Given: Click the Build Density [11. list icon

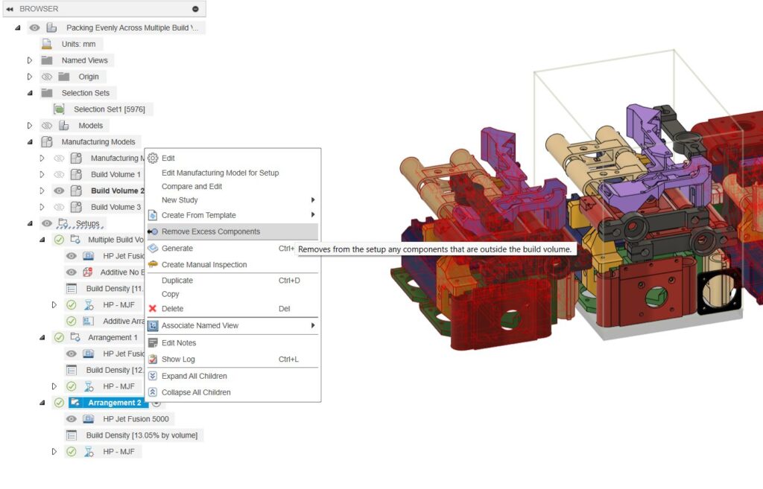Looking at the screenshot, I should tap(71, 289).
